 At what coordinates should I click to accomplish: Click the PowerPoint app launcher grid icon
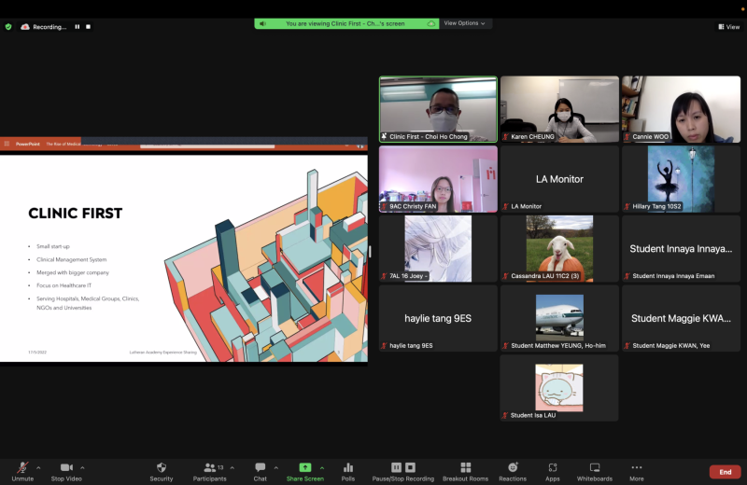click(7, 144)
